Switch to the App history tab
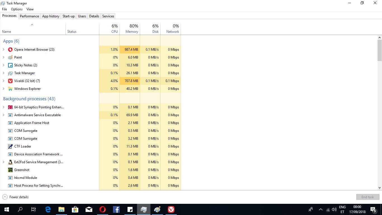The width and height of the screenshot is (382, 215). point(51,16)
